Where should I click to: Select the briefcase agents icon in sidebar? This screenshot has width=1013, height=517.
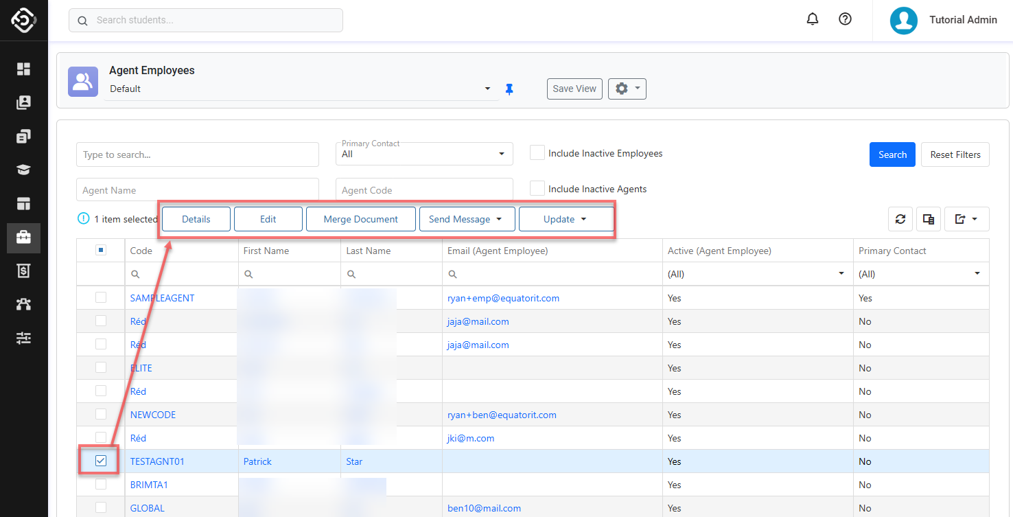coord(24,238)
